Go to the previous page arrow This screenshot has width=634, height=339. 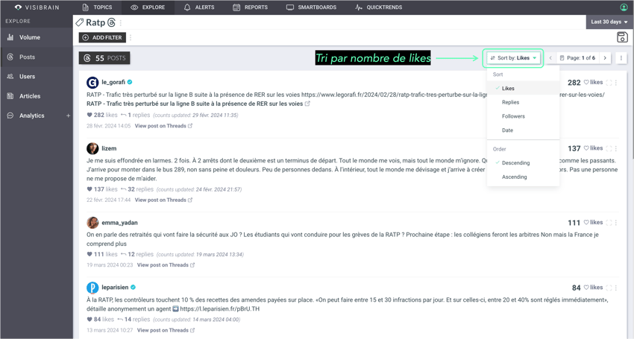pos(550,58)
